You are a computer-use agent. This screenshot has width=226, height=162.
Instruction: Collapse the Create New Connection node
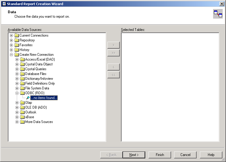(11, 55)
